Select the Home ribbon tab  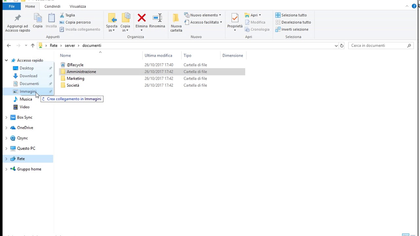pos(30,6)
